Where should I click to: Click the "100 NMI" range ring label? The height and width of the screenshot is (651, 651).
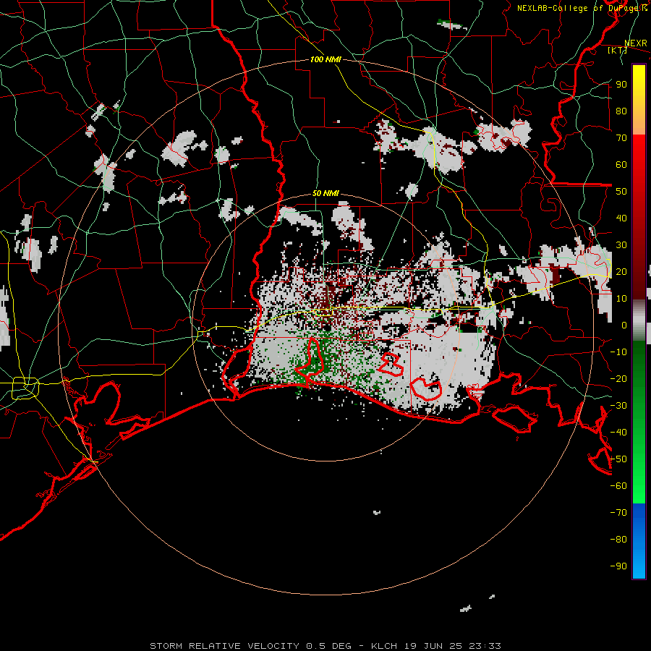point(325,59)
